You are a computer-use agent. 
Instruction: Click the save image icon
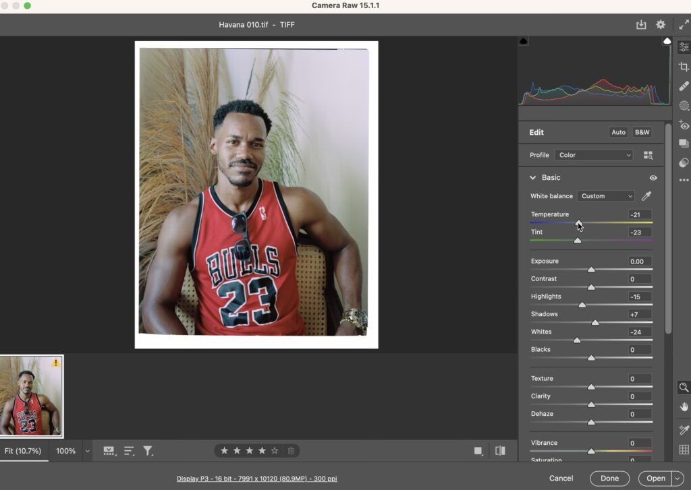[641, 25]
